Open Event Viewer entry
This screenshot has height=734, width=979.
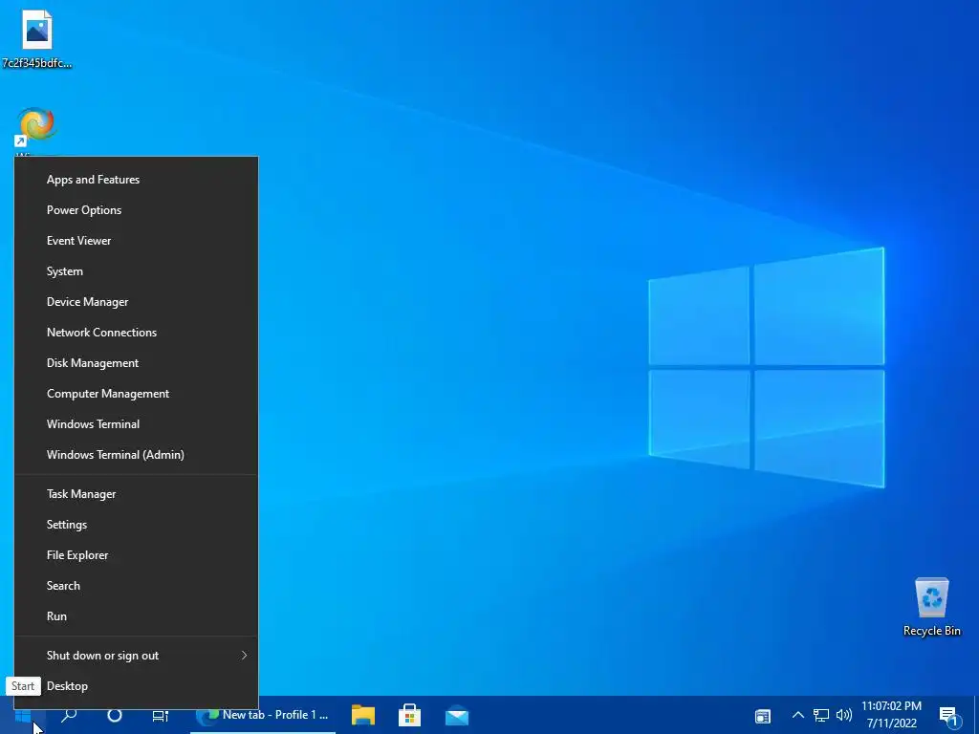(136, 241)
